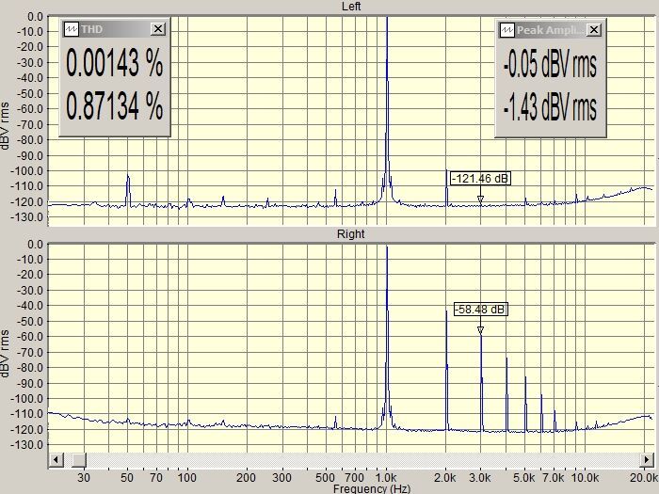Click the horizontal scrollbar thumb
Image resolution: width=659 pixels, height=494 pixels.
(x=78, y=460)
